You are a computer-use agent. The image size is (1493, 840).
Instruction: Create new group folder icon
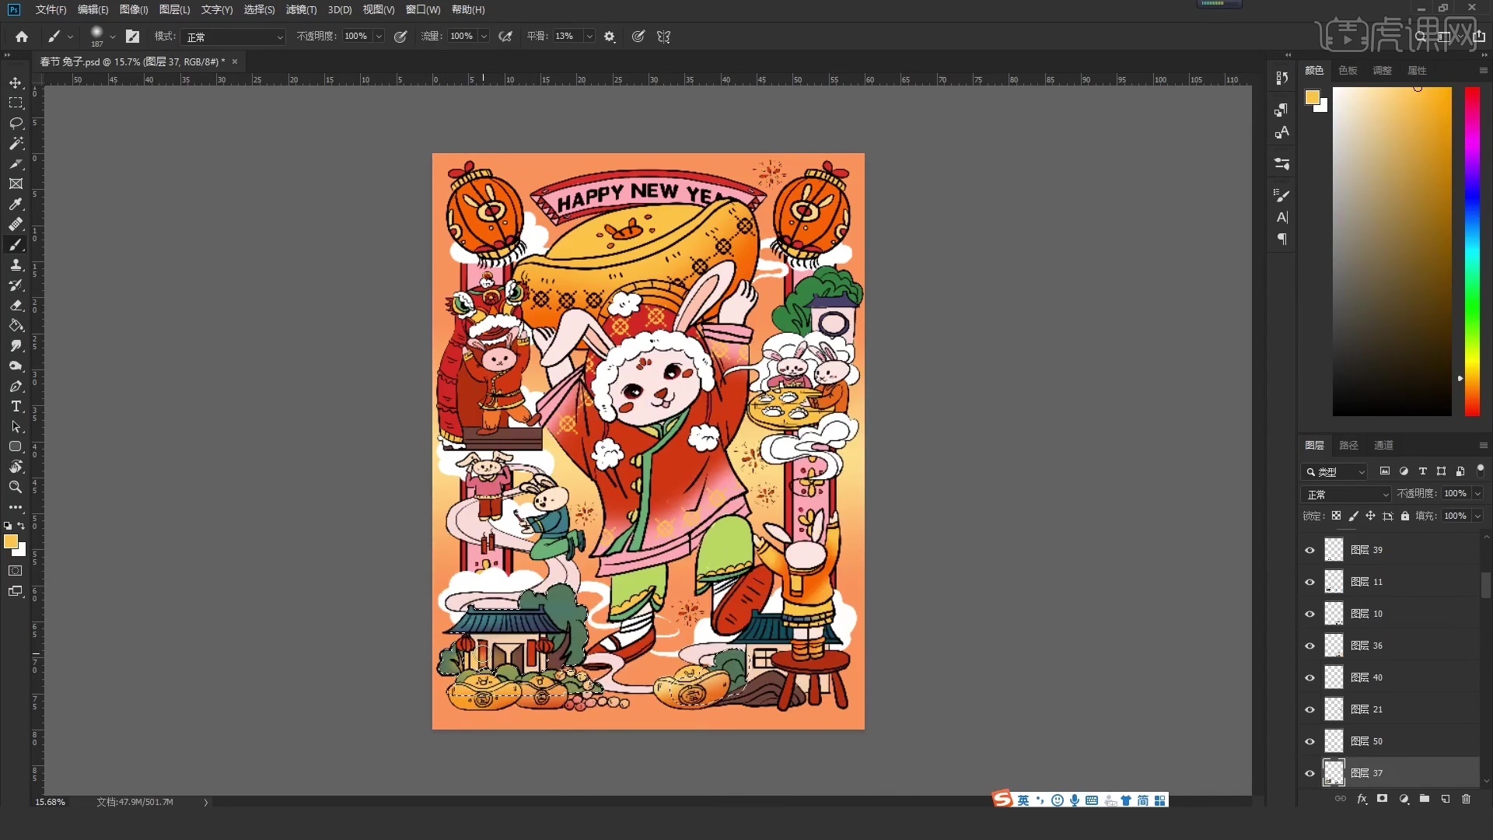1424,799
